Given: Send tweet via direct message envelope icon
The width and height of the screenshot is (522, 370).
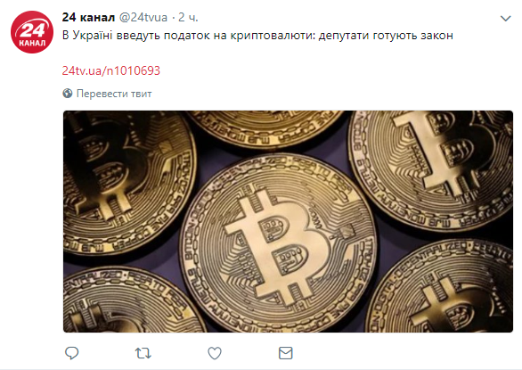Looking at the screenshot, I should (286, 353).
